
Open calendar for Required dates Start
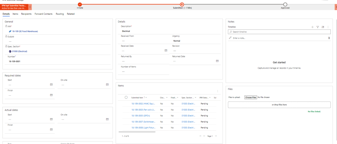(x=51, y=85)
